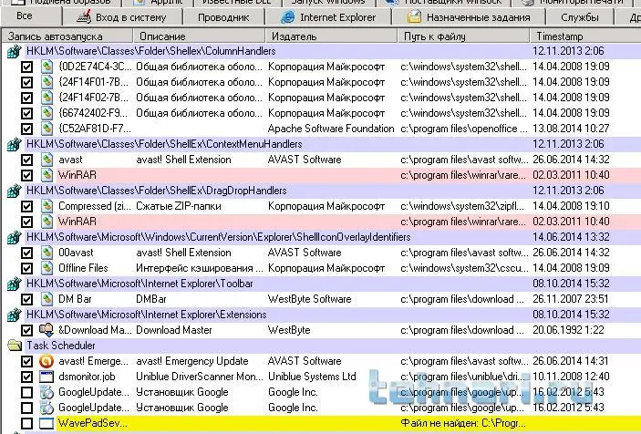
Task: Select 'Uniblue Systems Ltd' publisher cell
Action: coord(312,377)
